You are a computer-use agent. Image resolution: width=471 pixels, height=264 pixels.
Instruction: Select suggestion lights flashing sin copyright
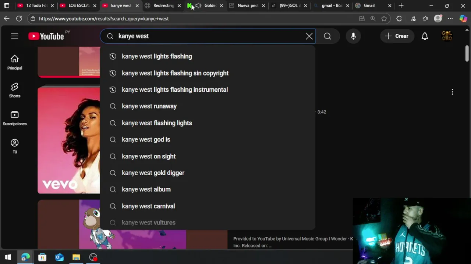tap(208, 73)
